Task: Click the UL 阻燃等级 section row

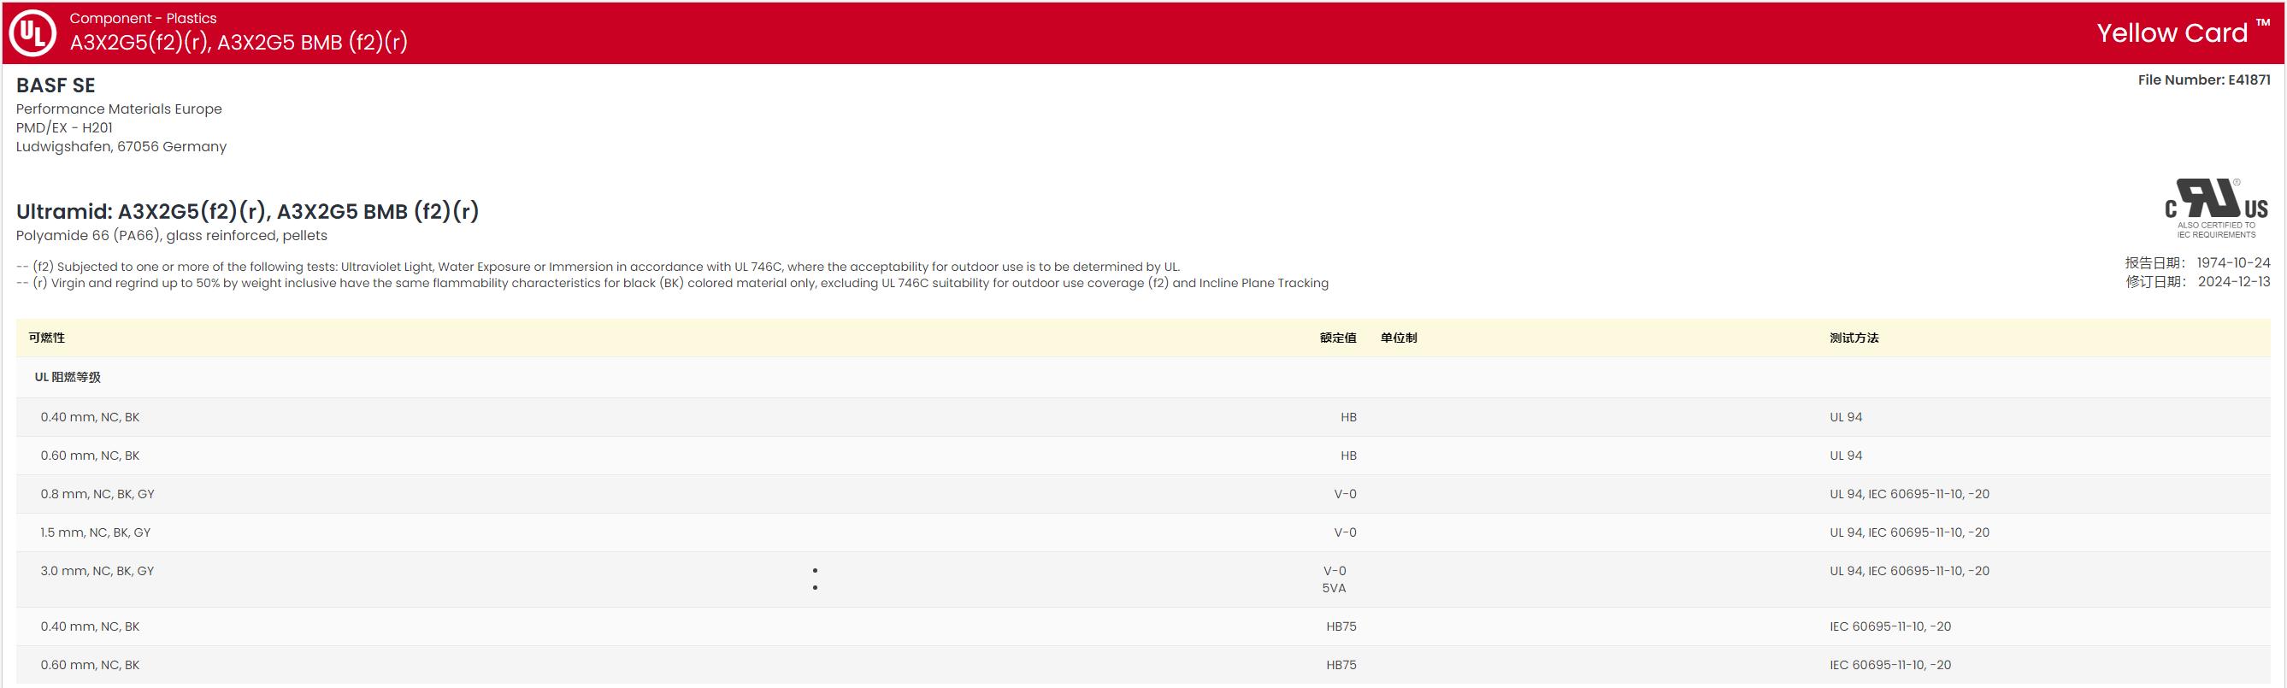Action: 1142,377
